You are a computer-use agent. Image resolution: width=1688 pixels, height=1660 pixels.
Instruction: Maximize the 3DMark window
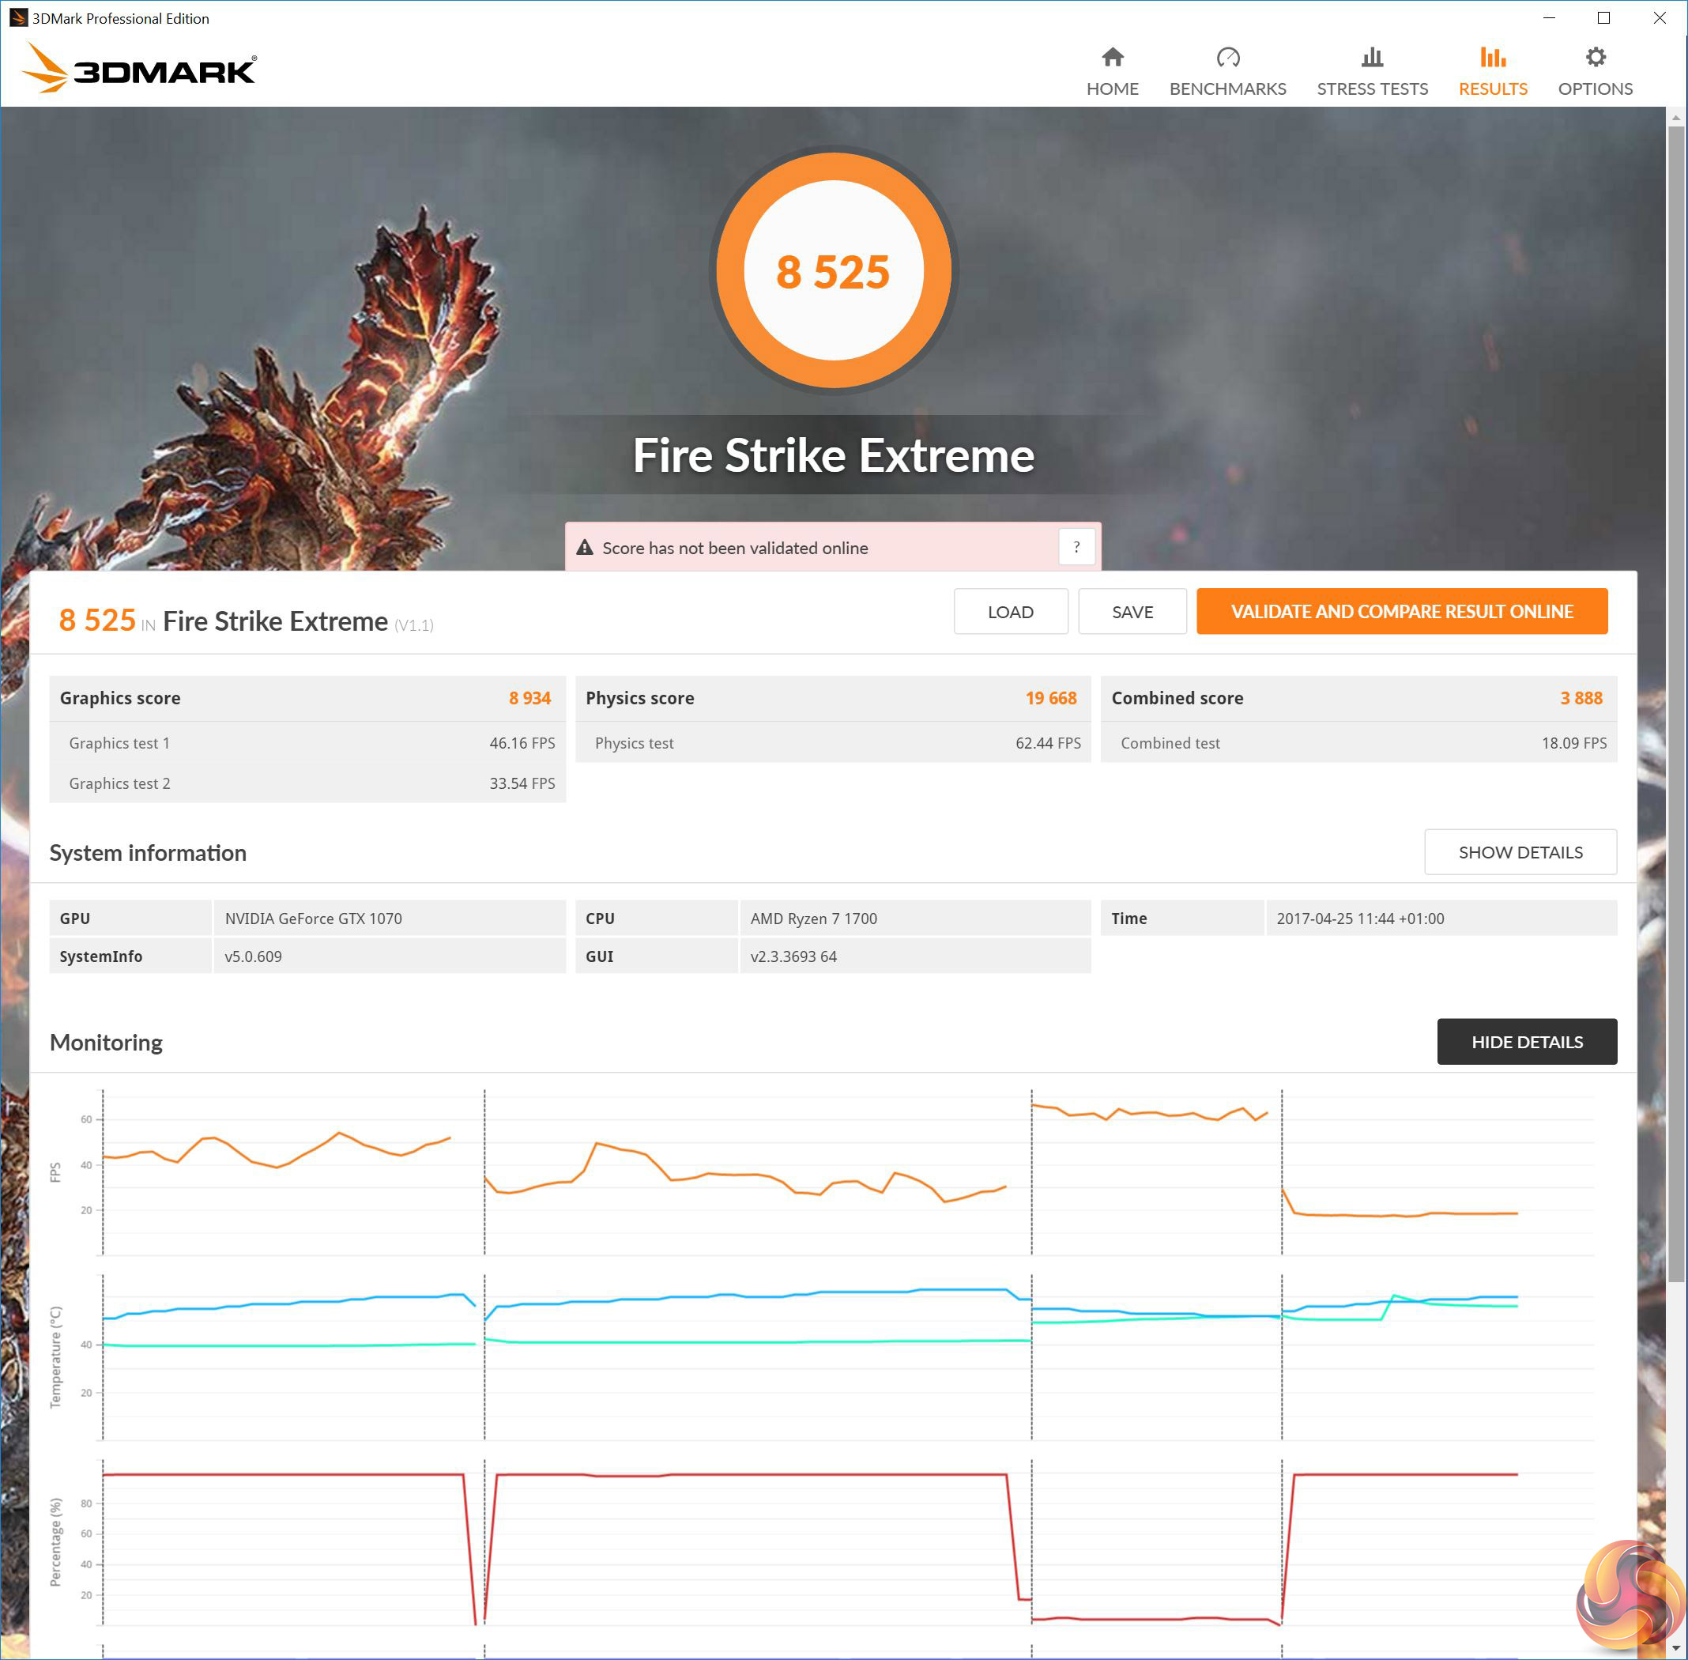[1603, 17]
